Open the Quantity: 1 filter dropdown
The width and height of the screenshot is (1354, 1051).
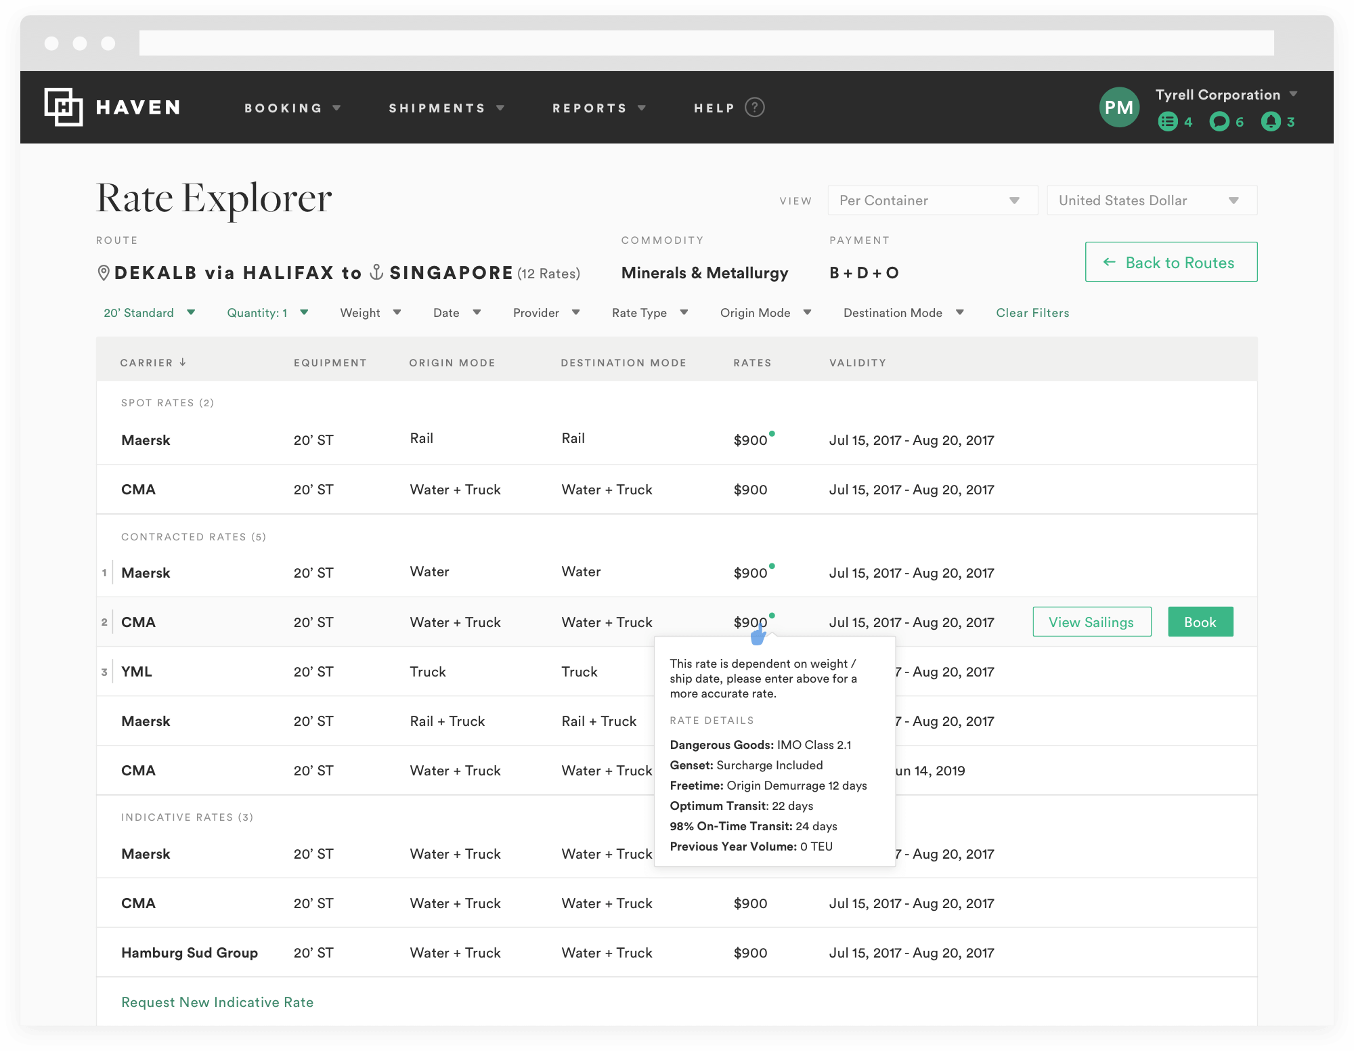(x=267, y=313)
